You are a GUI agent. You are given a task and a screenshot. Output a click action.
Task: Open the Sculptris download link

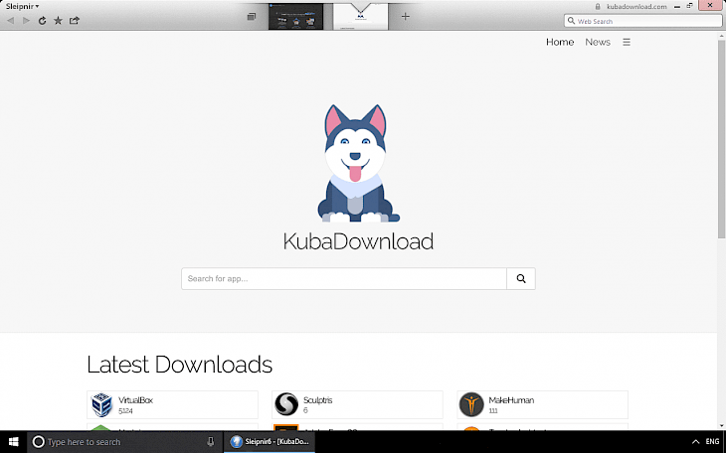coord(317,400)
